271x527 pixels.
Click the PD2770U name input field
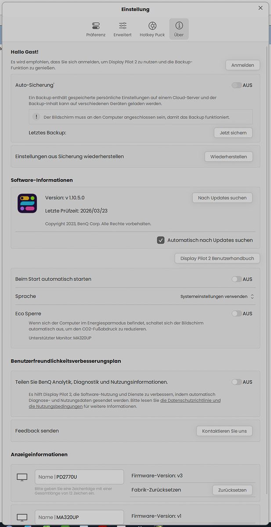pos(79,477)
